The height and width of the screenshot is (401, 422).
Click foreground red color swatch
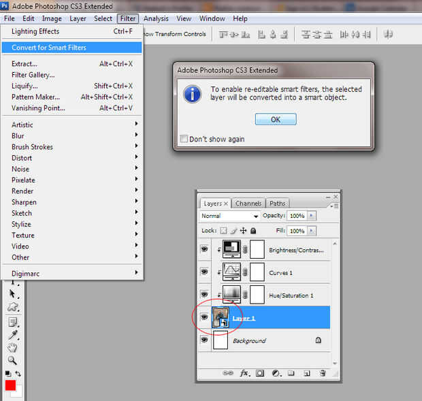click(x=10, y=385)
